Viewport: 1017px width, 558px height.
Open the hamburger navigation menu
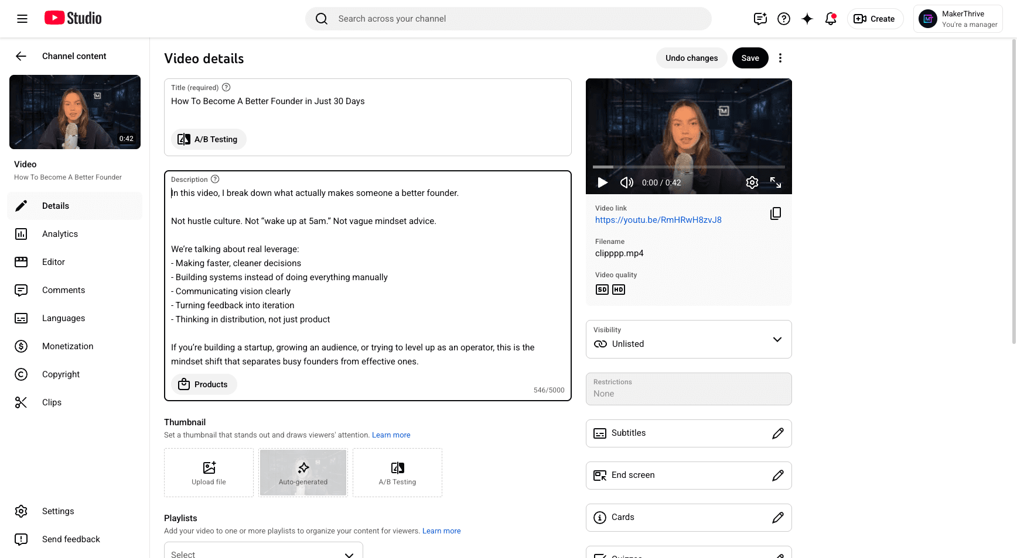pos(22,19)
